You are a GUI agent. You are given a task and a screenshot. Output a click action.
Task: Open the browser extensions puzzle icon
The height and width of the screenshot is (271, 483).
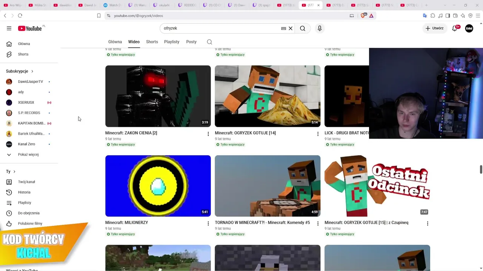click(x=432, y=15)
